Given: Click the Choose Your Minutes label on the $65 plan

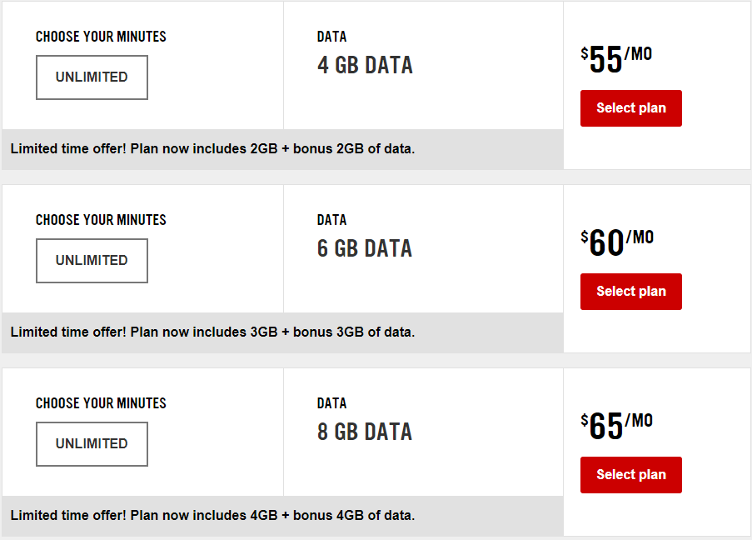Looking at the screenshot, I should tap(101, 403).
